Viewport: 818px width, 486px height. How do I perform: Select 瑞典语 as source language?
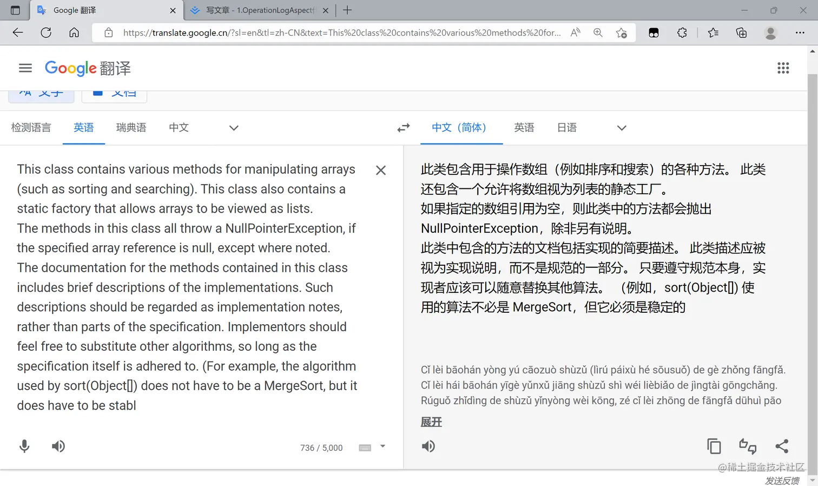tap(131, 128)
